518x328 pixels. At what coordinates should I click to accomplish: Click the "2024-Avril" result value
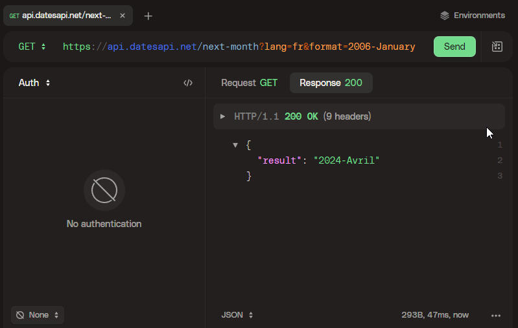pos(346,160)
